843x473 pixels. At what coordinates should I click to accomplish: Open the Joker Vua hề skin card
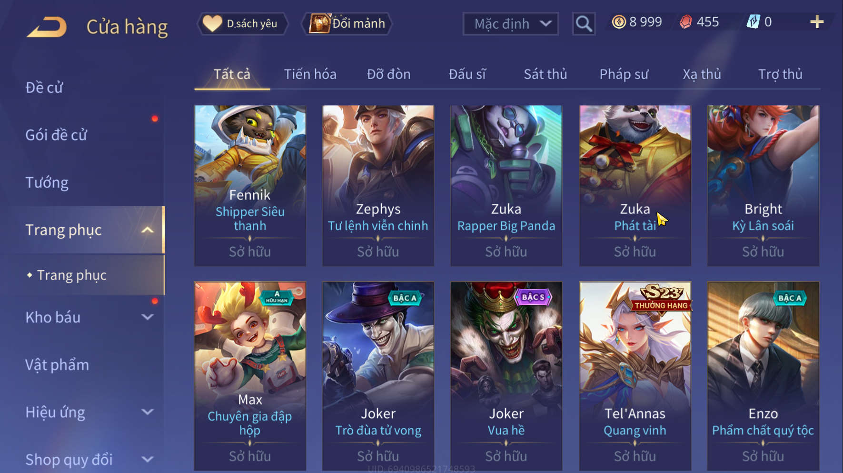pyautogui.click(x=506, y=376)
